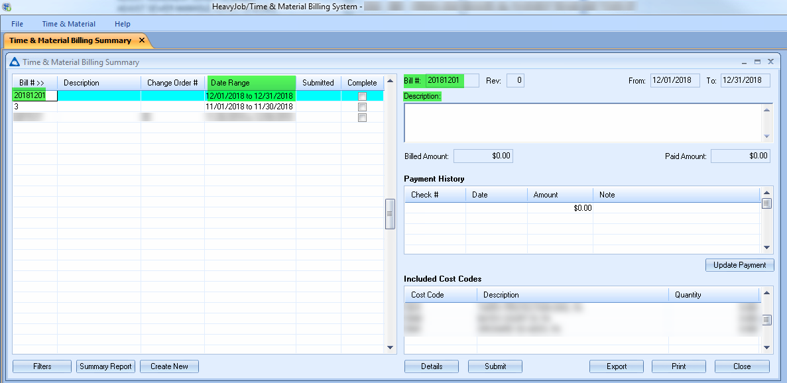Click the Cost Code column header
Image resolution: width=787 pixels, height=383 pixels.
coord(441,295)
